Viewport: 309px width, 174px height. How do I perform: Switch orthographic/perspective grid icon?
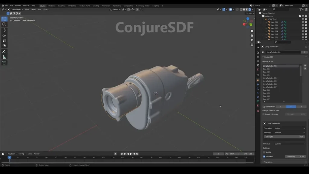click(x=252, y=45)
